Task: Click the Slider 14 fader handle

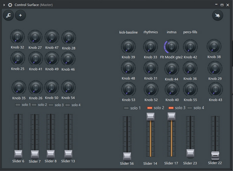Action: point(151,117)
